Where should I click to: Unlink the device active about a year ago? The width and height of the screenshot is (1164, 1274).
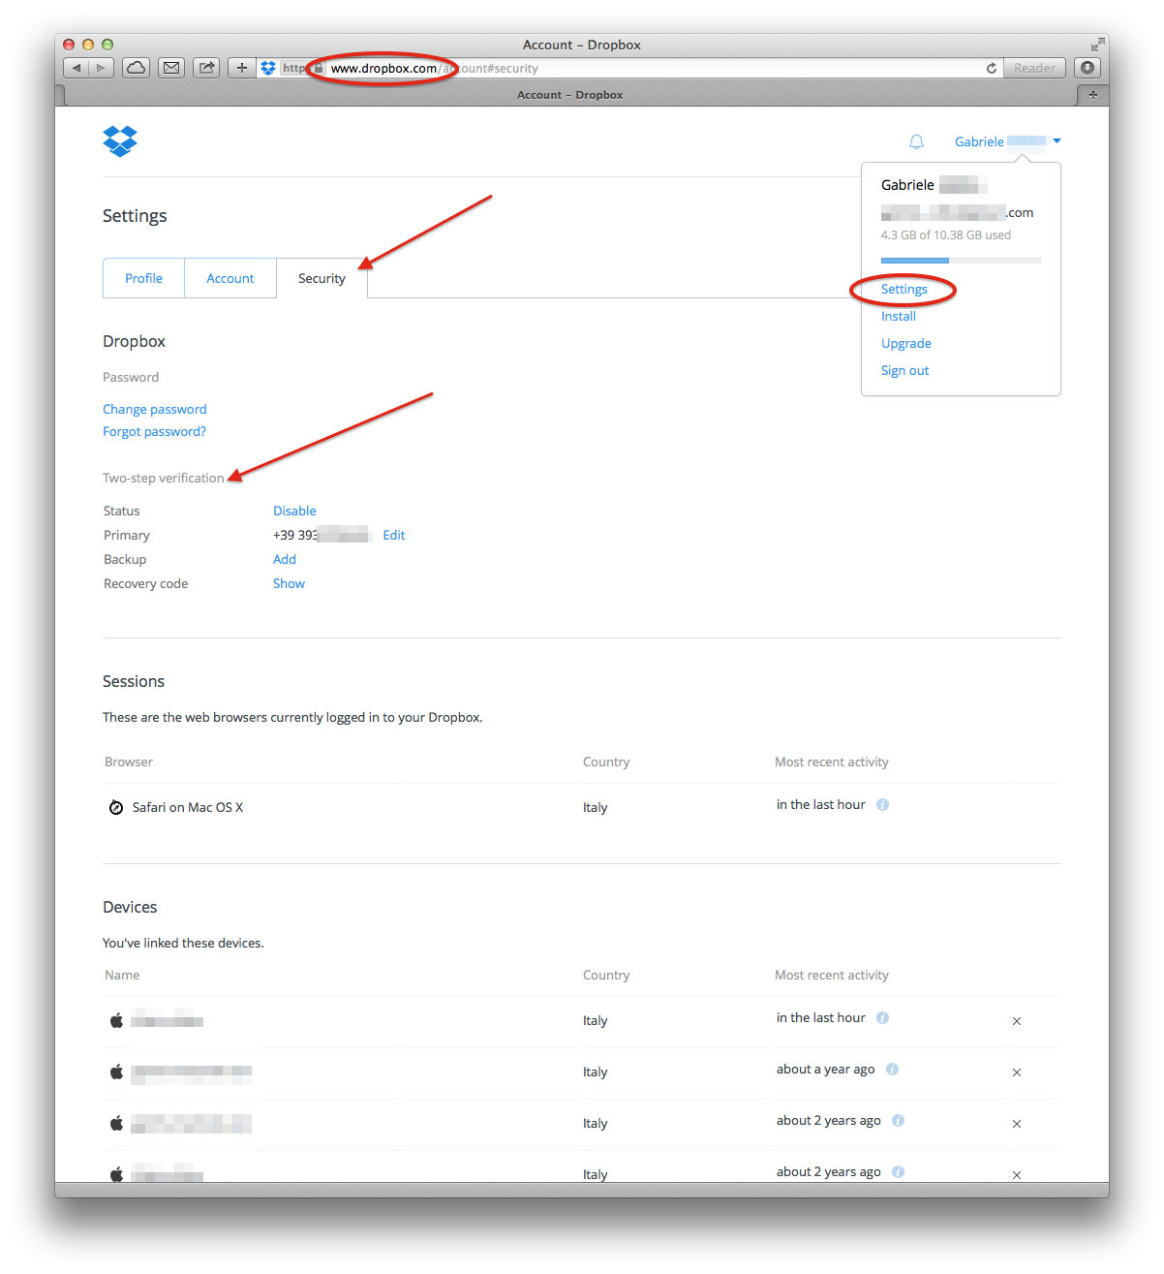1017,1072
